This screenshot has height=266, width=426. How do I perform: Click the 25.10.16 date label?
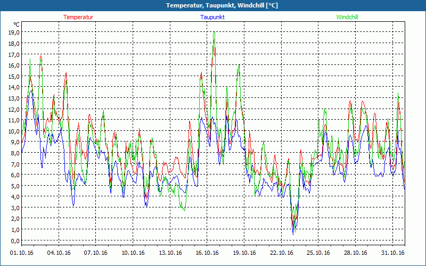318,253
